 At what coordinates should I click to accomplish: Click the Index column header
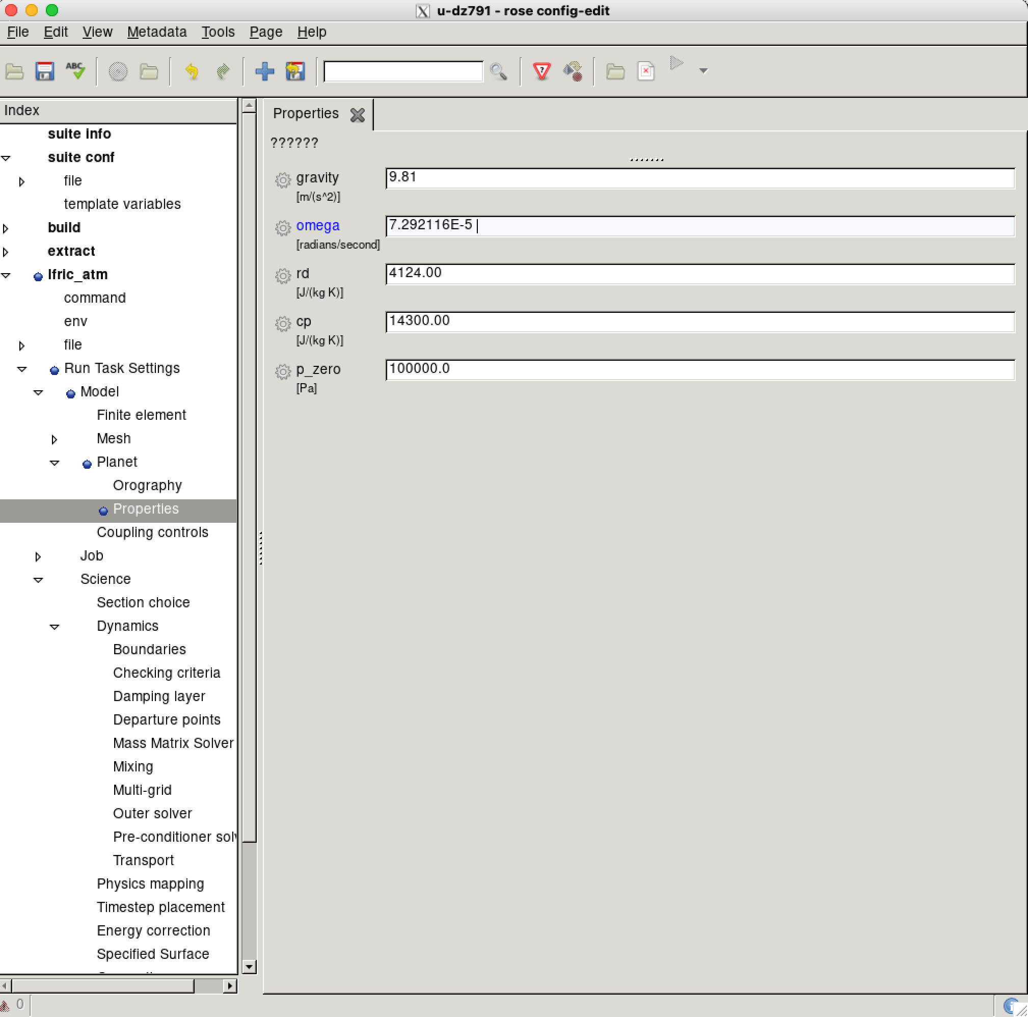[118, 111]
